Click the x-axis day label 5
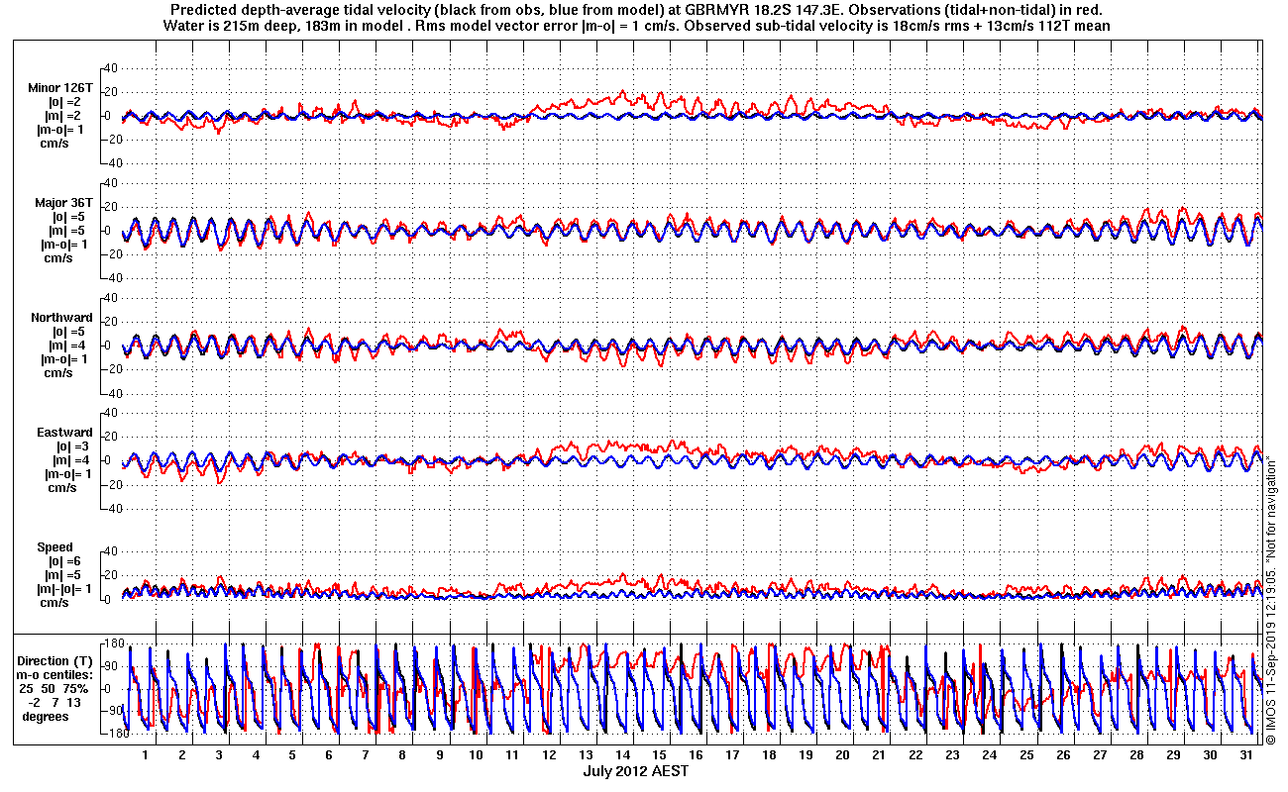Screen dimensions: 1288x792 [292, 755]
